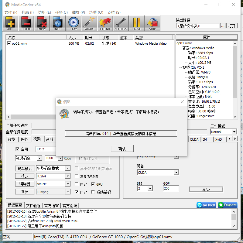Launch the WIZARD toolbar icon
Screen dimensions: 243x243
[x=89, y=23]
